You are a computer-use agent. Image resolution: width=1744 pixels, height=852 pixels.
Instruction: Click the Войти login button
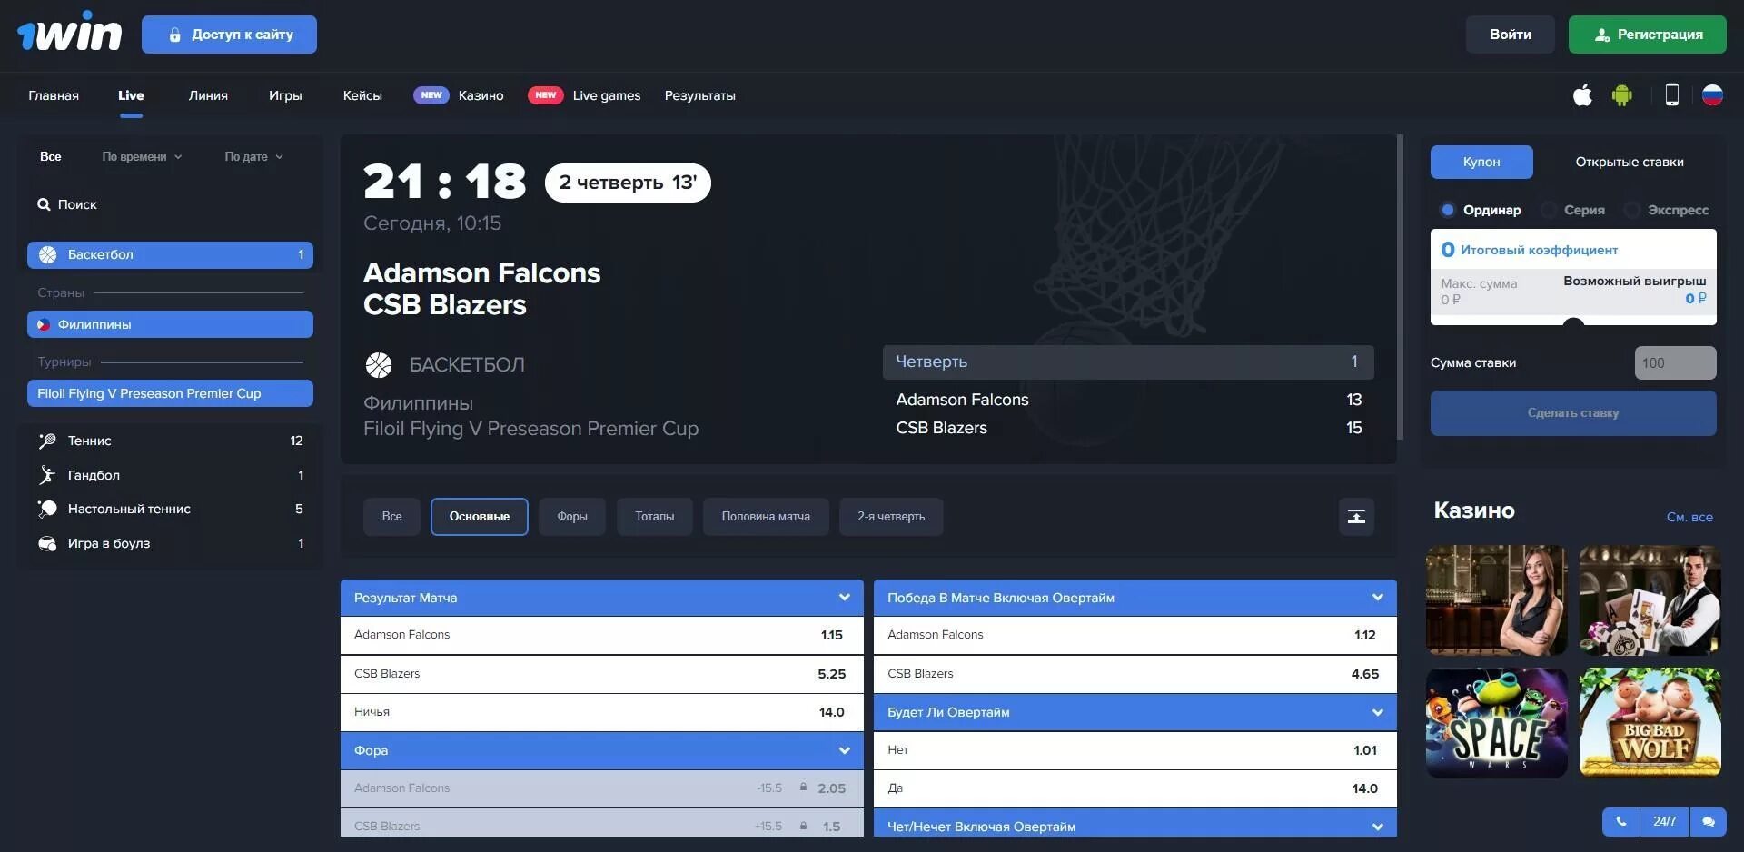[1510, 35]
